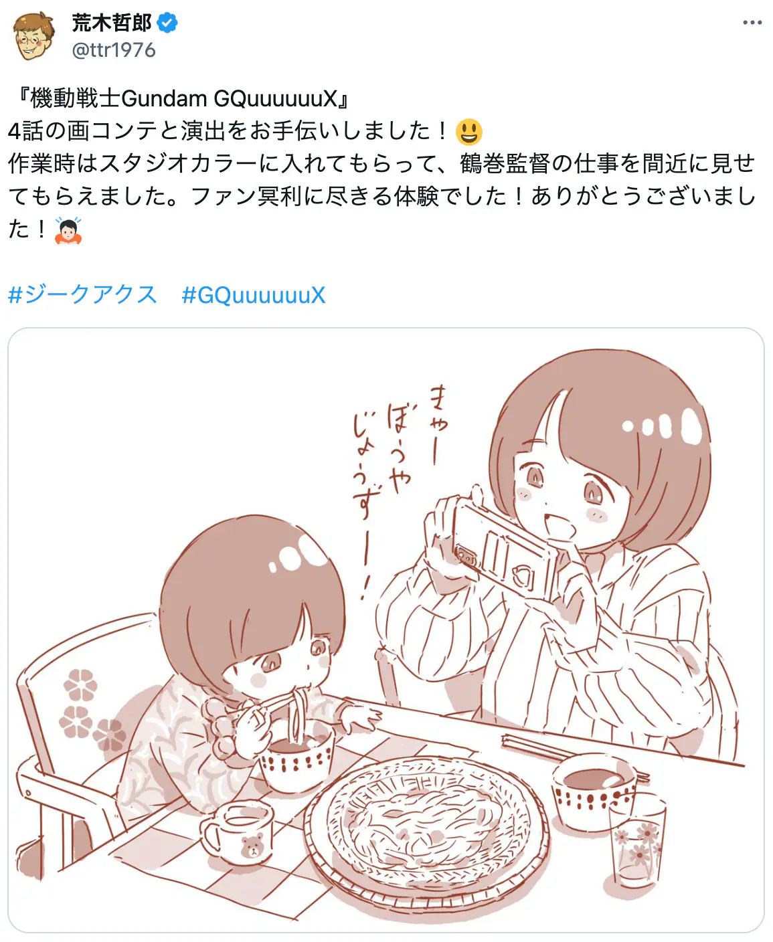Click the bowing person emoji

67,230
